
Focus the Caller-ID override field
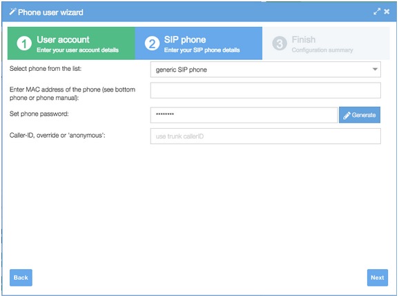pyautogui.click(x=265, y=136)
